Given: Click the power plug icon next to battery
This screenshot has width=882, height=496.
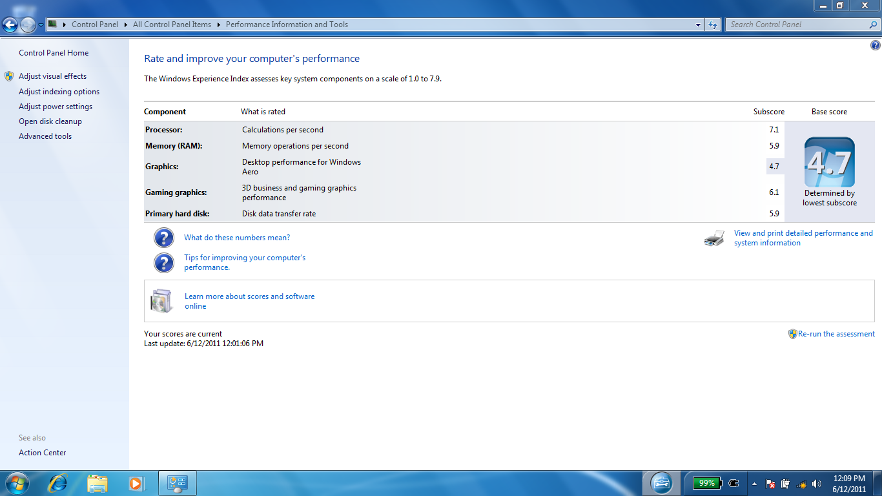Looking at the screenshot, I should pyautogui.click(x=733, y=483).
